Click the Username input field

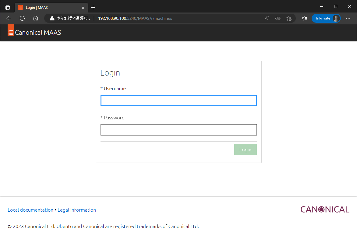tap(178, 100)
